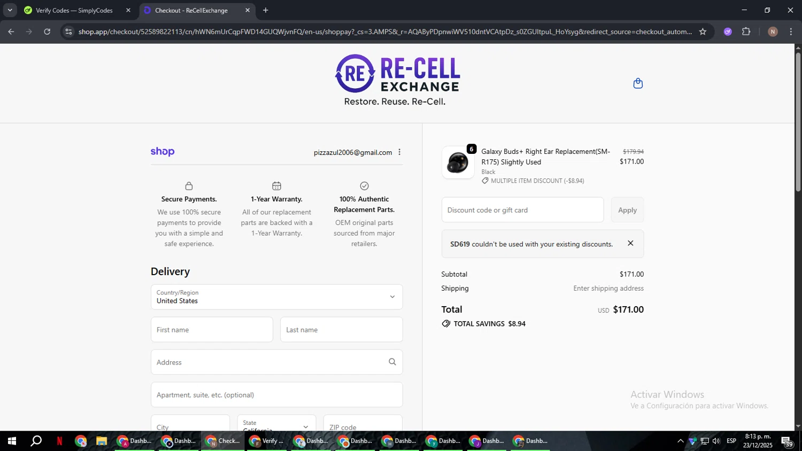802x451 pixels.
Task: View site information icon in address bar
Action: click(x=68, y=32)
